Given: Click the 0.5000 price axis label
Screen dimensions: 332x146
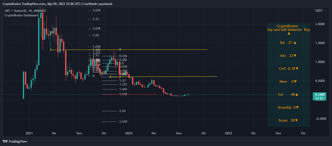Looking at the screenshot, I should [x=320, y=81].
